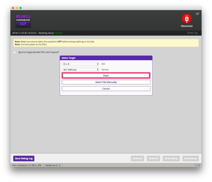This screenshot has height=182, width=212.
Task: Click the Defaults button
Action: click(x=138, y=158)
